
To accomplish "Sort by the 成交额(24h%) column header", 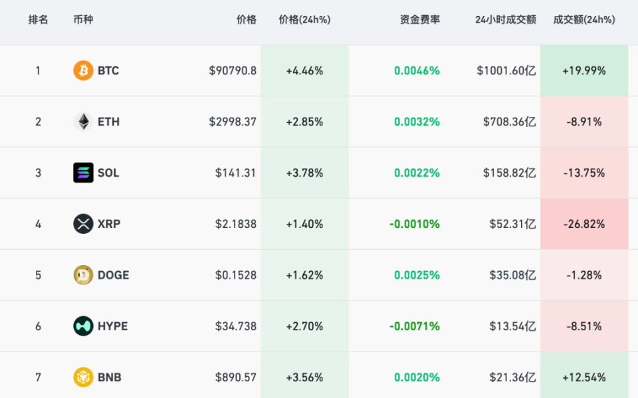I will tap(583, 20).
